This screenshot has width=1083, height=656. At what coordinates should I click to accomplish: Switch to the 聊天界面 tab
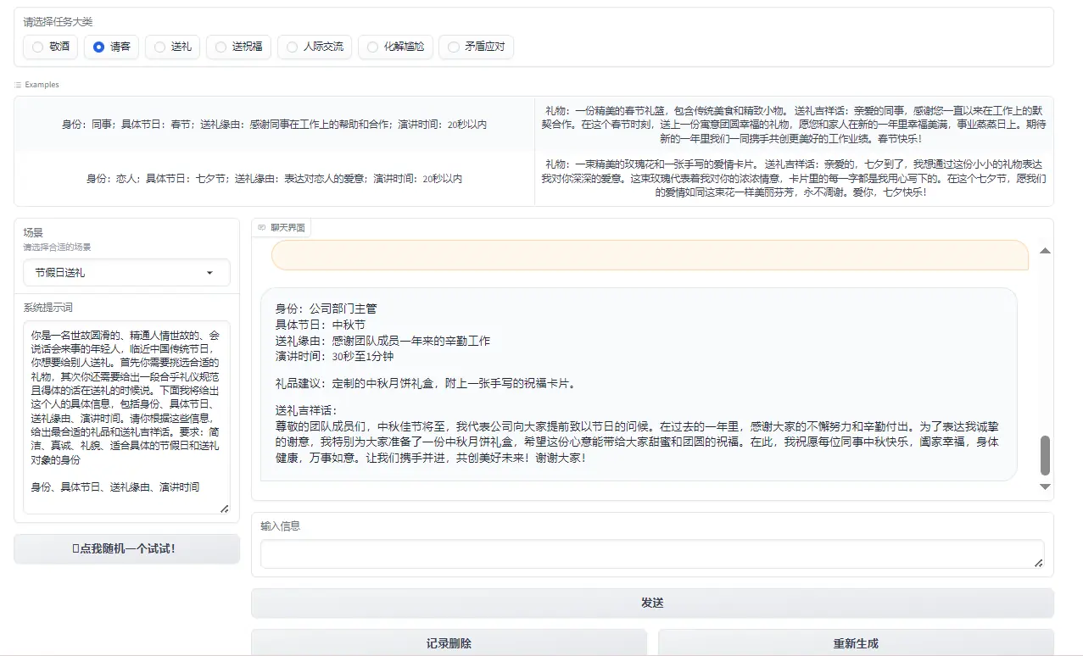(x=282, y=226)
